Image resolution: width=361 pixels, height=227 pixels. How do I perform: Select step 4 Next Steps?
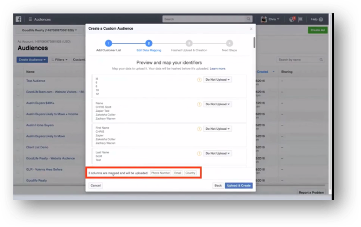point(229,43)
